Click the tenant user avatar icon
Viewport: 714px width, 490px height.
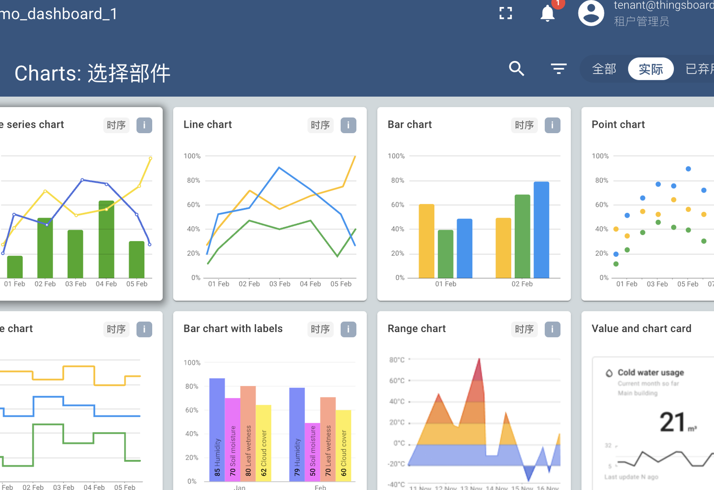(591, 13)
